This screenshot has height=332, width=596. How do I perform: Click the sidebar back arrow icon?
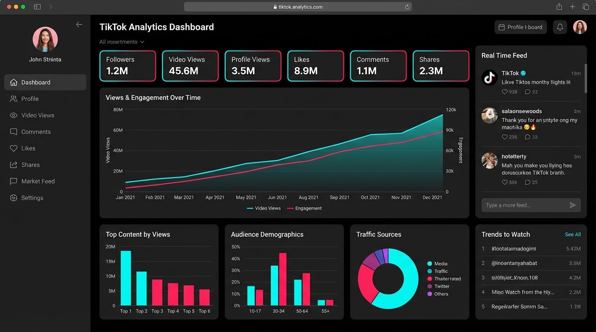pos(79,25)
